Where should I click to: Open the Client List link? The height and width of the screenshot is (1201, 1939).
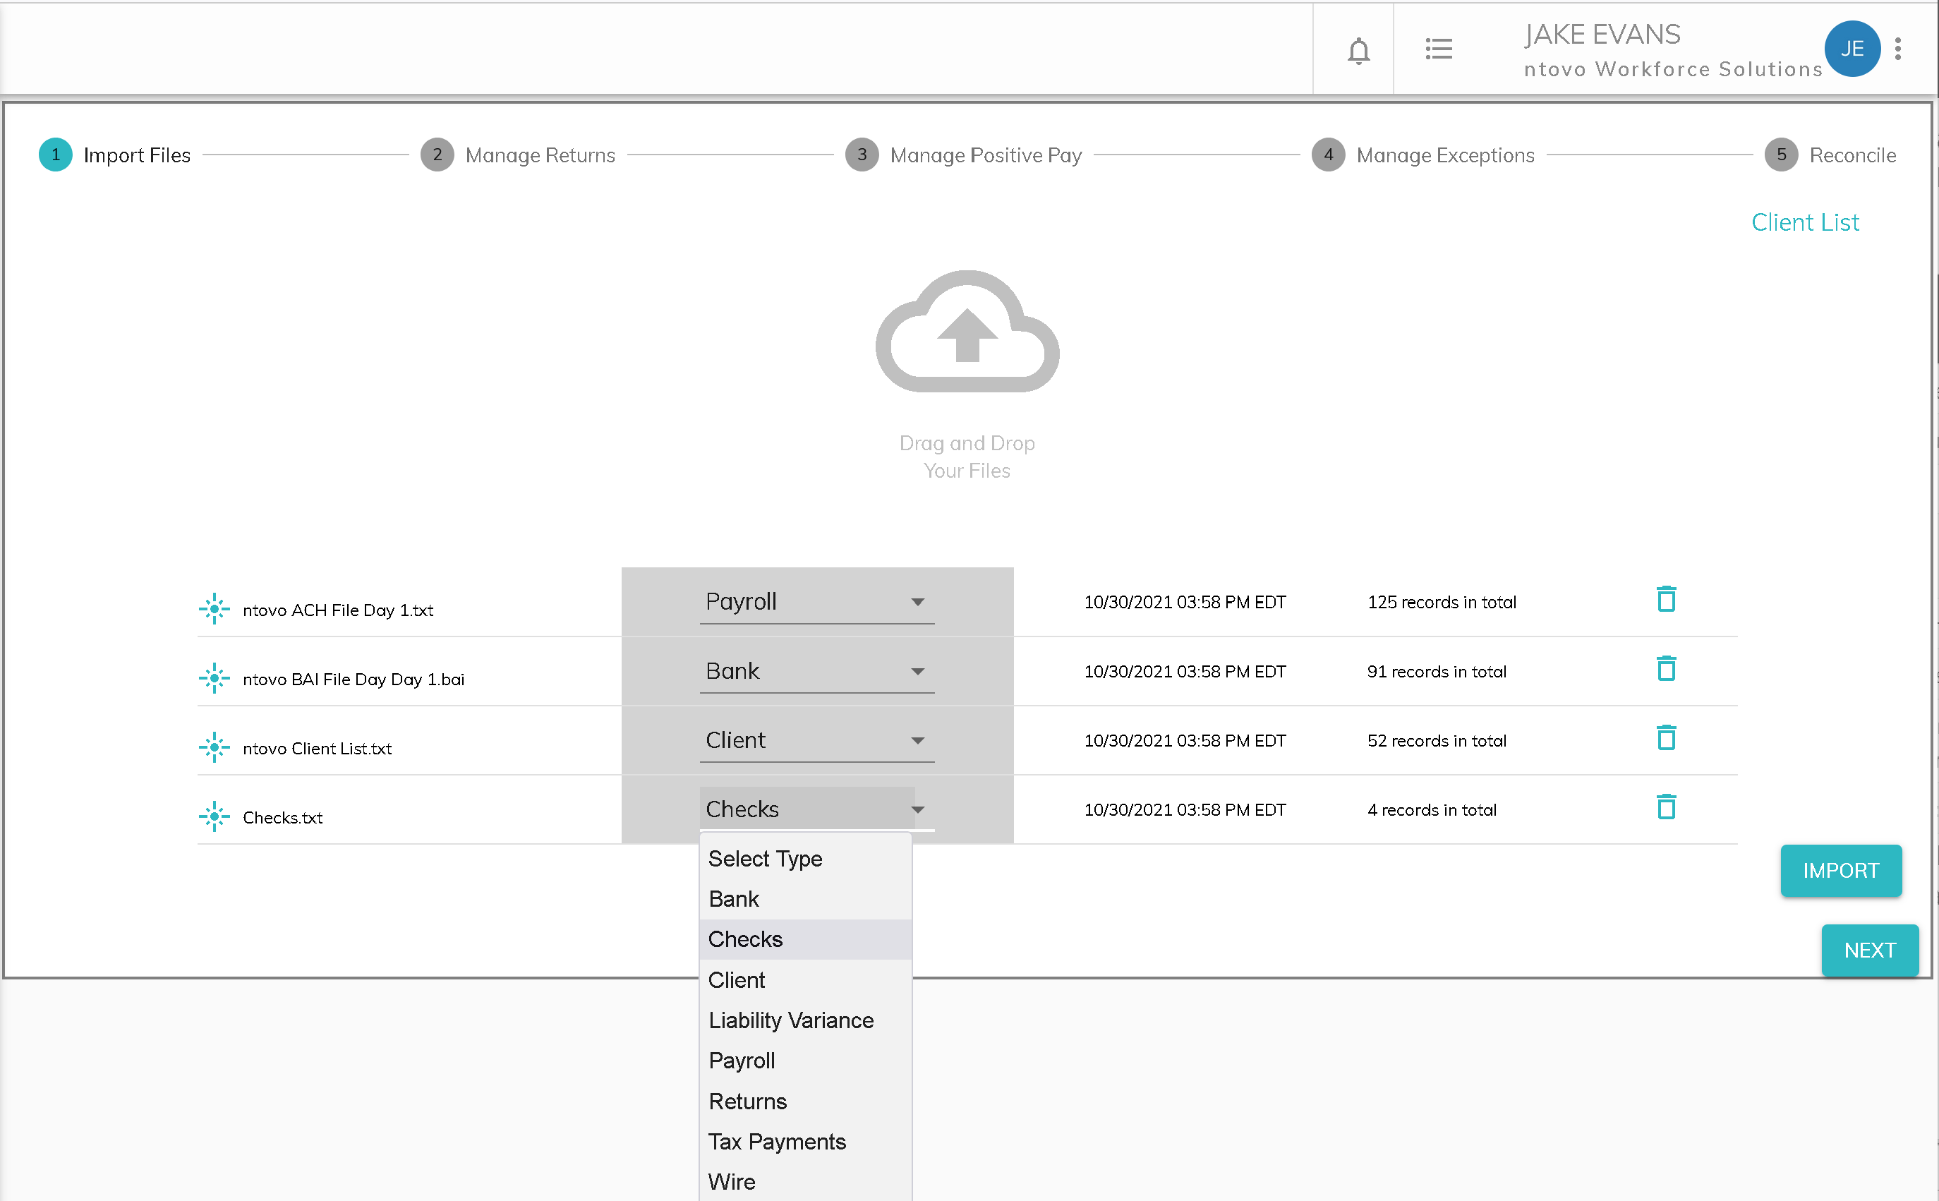[x=1804, y=222]
